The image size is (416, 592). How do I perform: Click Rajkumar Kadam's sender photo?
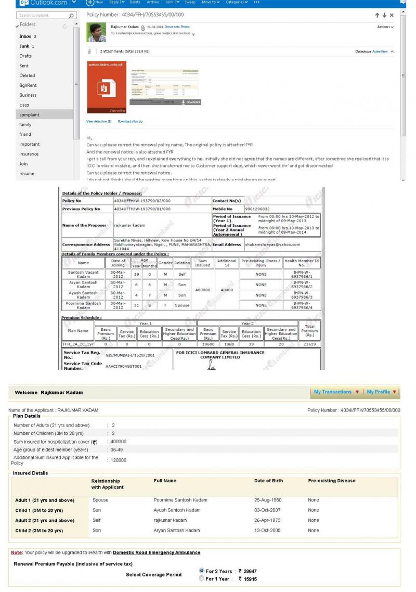[96, 32]
